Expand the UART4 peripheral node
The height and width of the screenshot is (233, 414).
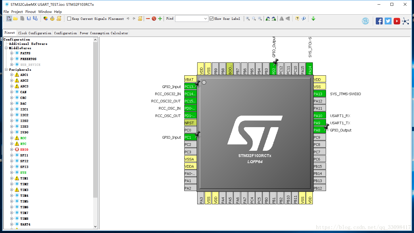[11, 224]
